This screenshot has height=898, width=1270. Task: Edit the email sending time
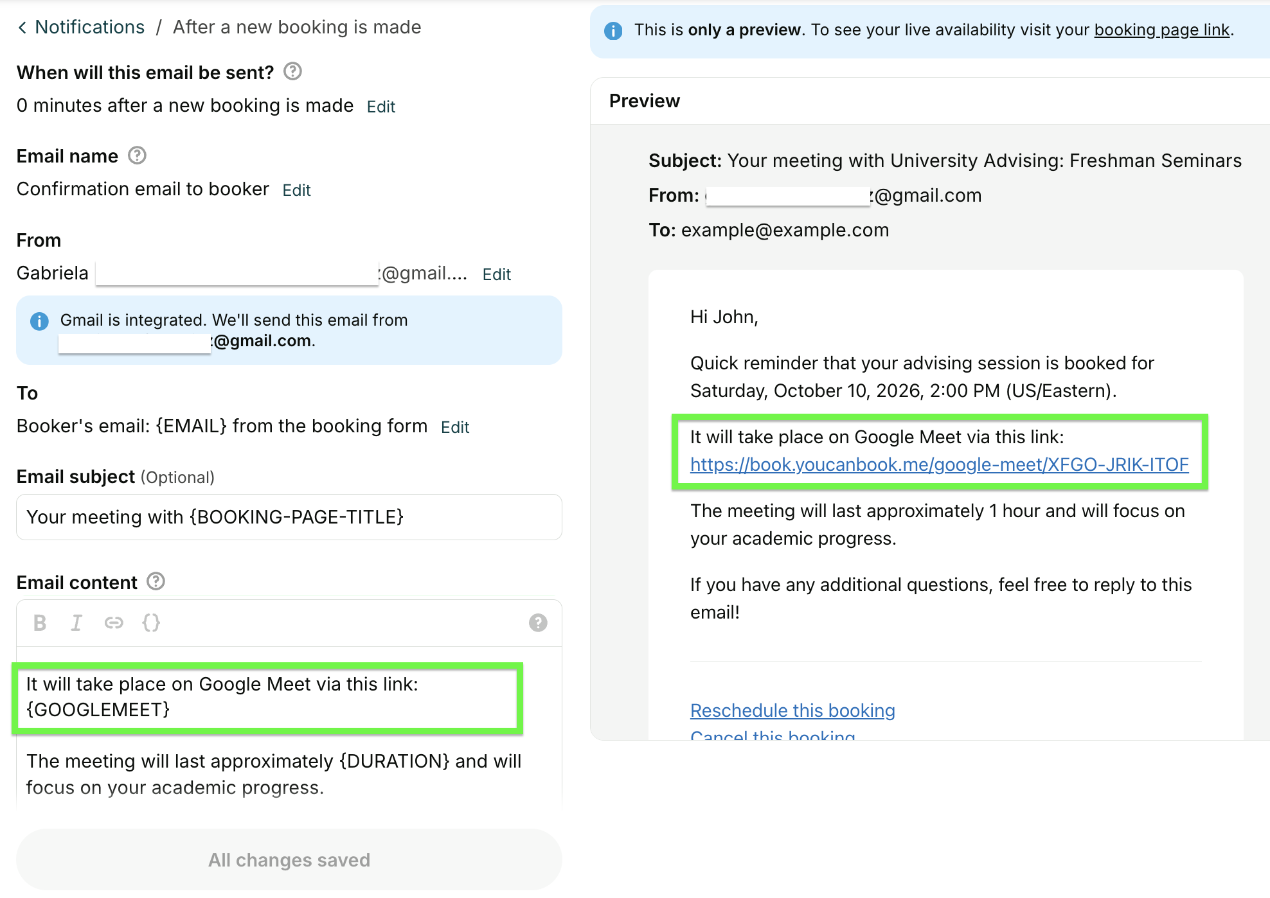380,107
